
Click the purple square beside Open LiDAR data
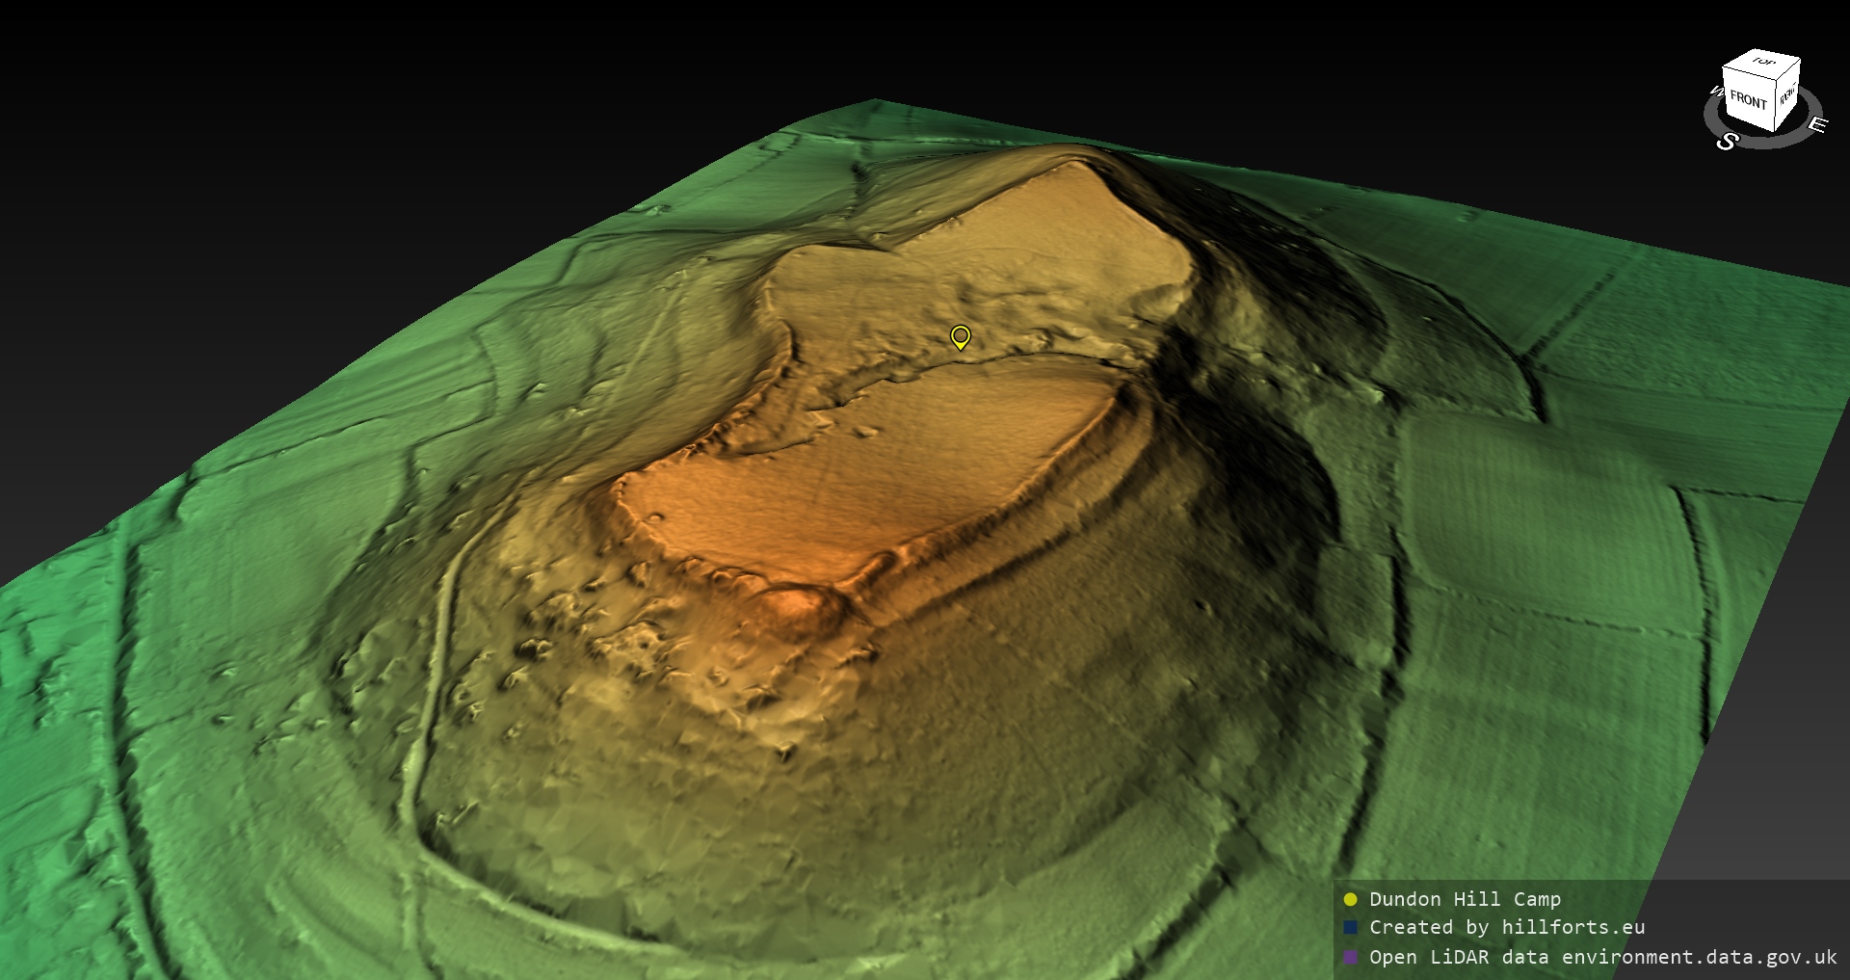point(1350,957)
